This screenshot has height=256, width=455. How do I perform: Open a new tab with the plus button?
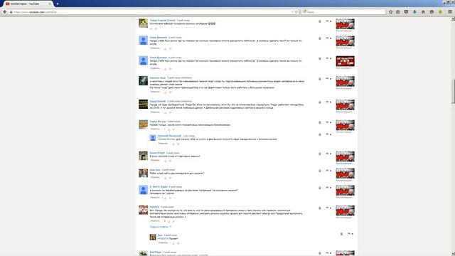[58, 4]
